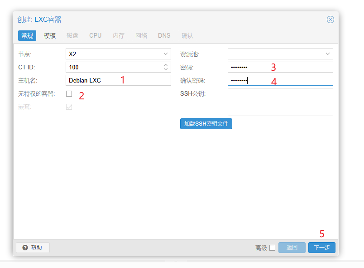Image resolution: width=364 pixels, height=268 pixels.
Task: Close the Create LXC container dialog
Action: coord(330,19)
